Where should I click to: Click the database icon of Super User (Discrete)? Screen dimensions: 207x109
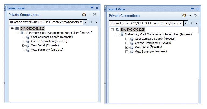coord(22,33)
